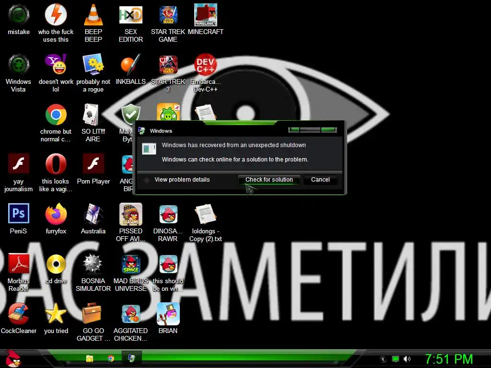Open the Opera browser desktop icon
Image resolution: width=491 pixels, height=368 pixels.
56,164
